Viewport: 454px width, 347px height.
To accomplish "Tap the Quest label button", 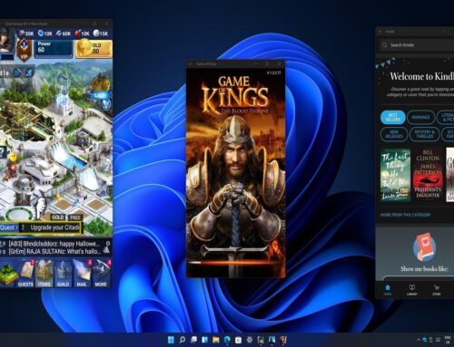I will click(x=9, y=227).
